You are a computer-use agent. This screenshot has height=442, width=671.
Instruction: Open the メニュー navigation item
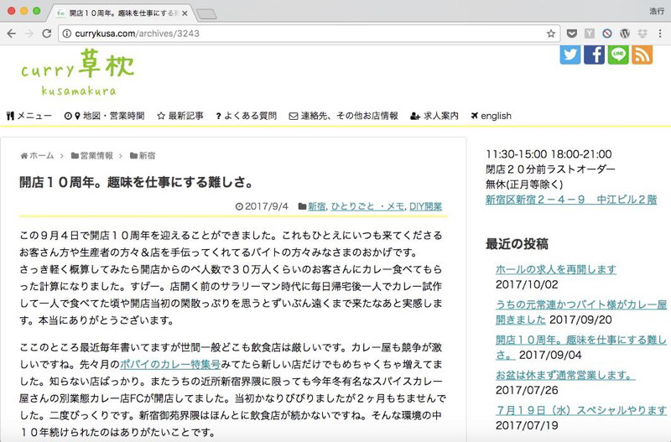point(29,116)
